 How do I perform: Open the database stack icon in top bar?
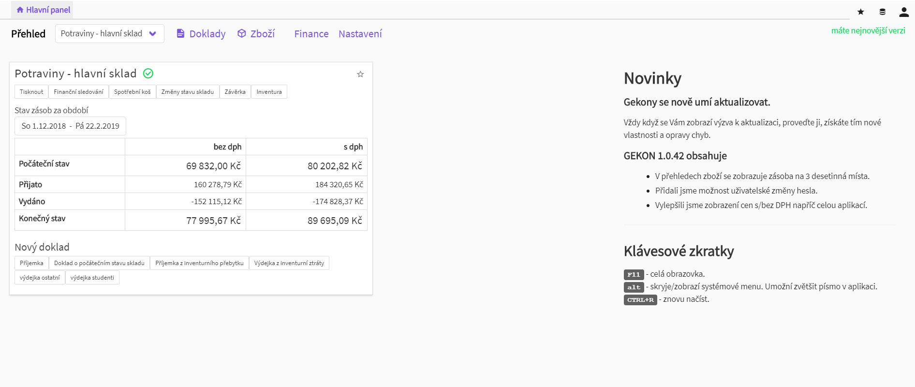tap(882, 12)
